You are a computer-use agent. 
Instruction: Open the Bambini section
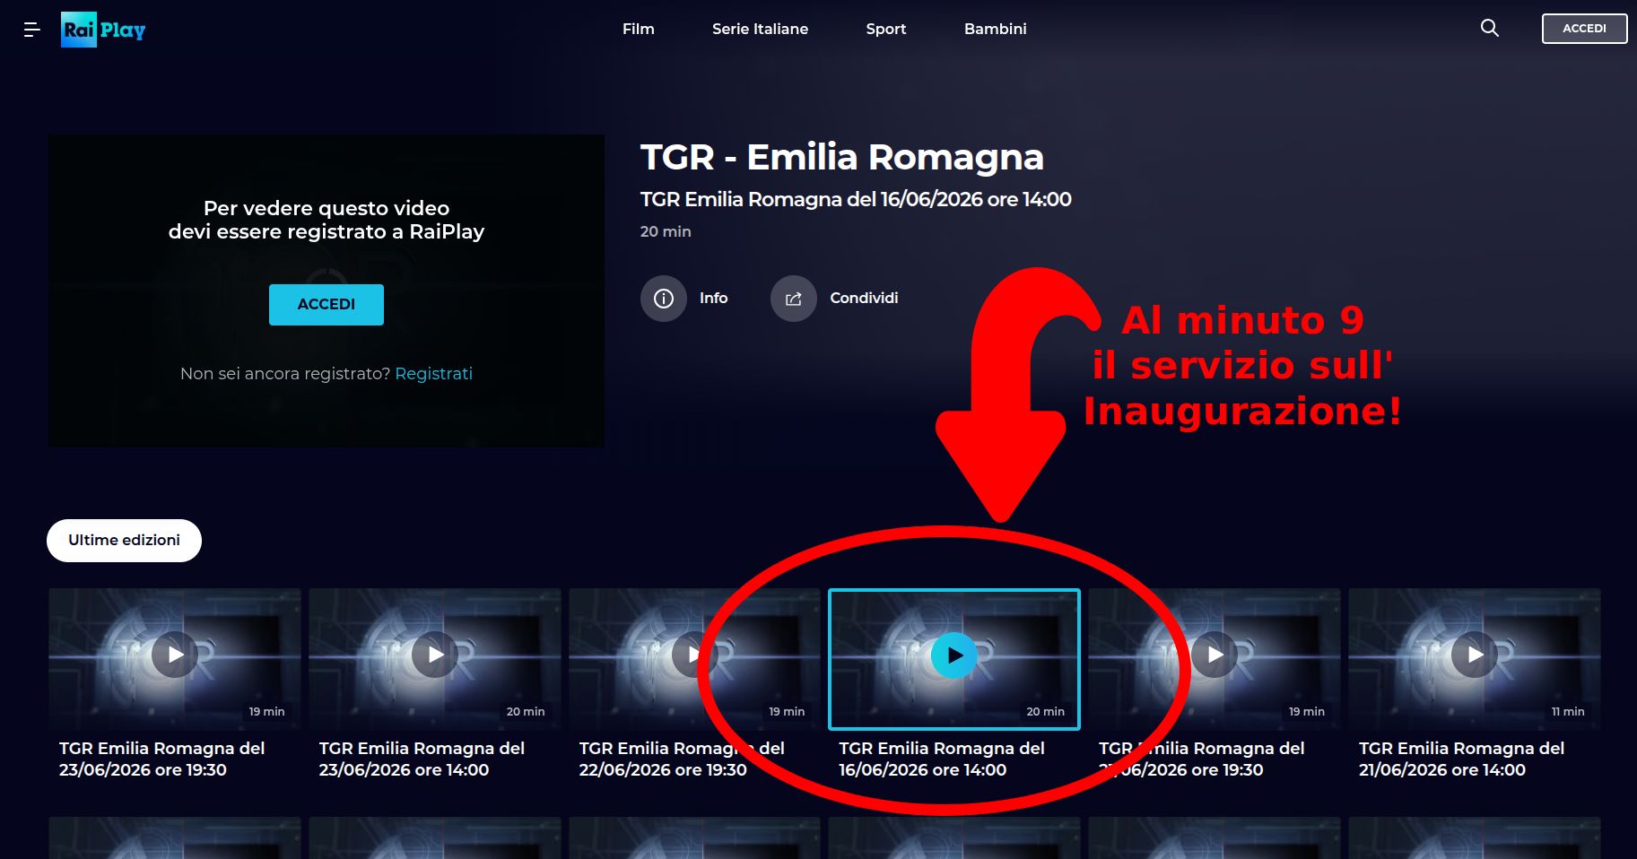[x=996, y=29]
